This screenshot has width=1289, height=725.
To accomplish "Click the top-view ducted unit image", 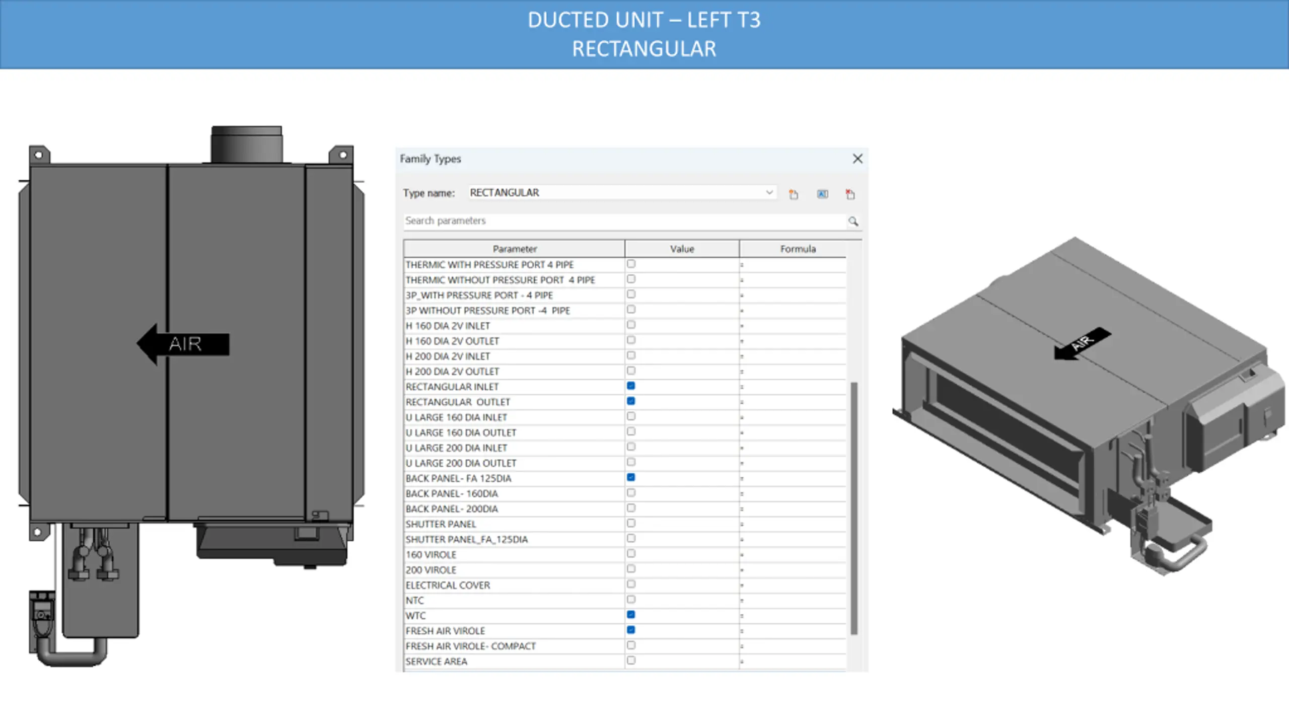I will click(191, 396).
